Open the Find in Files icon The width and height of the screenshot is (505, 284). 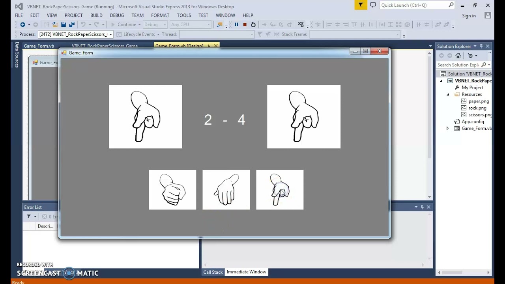coord(220,24)
